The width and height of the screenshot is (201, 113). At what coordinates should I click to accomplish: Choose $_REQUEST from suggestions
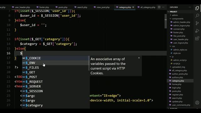click(55, 82)
